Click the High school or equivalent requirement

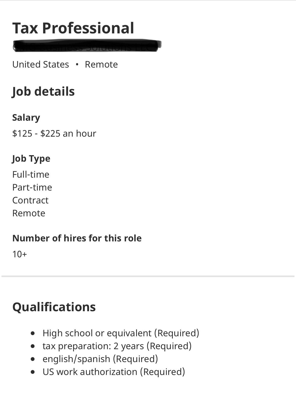[x=121, y=333]
